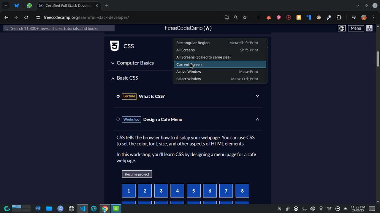Open the zoom magnifier icon in address bar
Viewport: 380px width, 213px height.
tap(236, 17)
